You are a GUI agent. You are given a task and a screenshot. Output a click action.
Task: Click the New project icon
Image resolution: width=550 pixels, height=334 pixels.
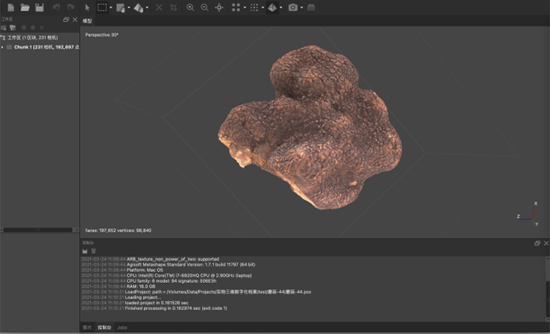point(11,7)
